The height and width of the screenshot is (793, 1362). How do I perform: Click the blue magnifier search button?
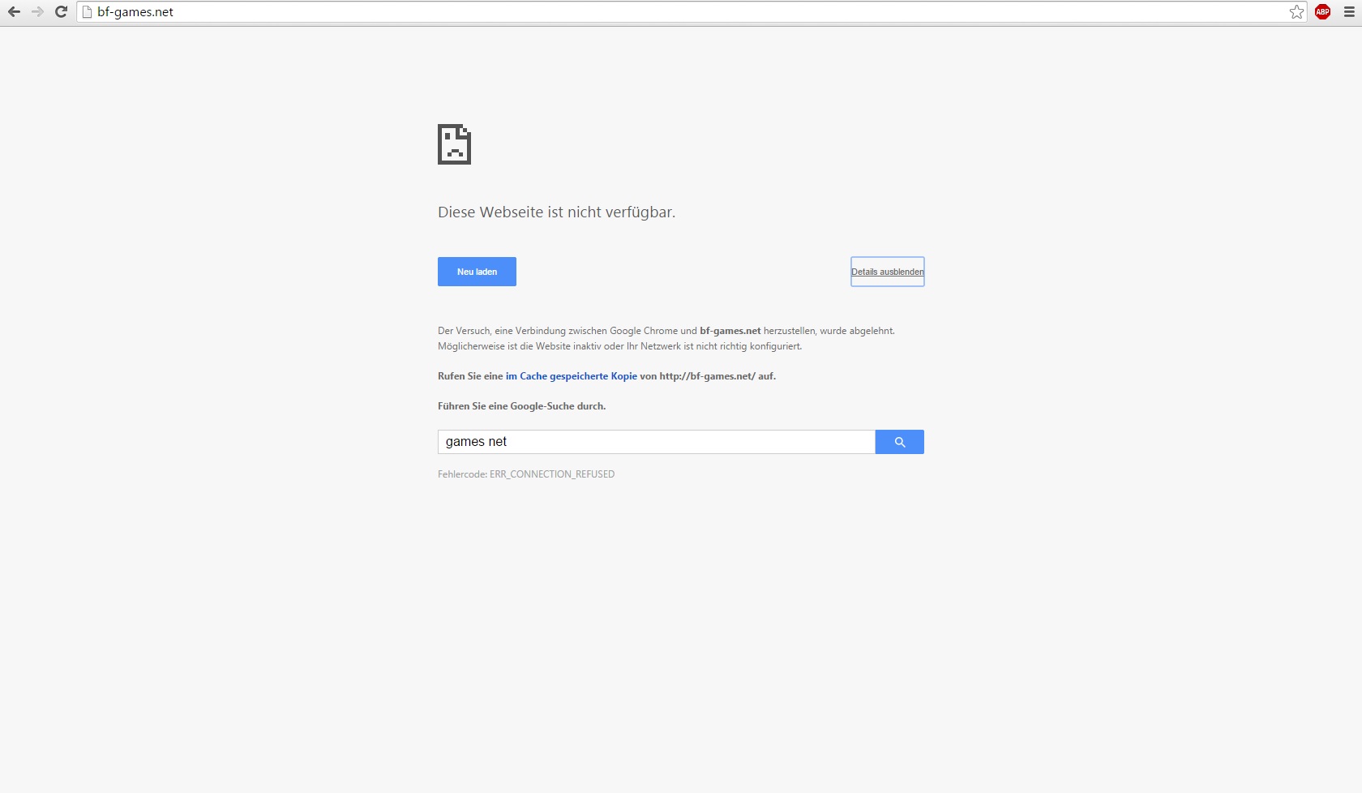coord(899,442)
